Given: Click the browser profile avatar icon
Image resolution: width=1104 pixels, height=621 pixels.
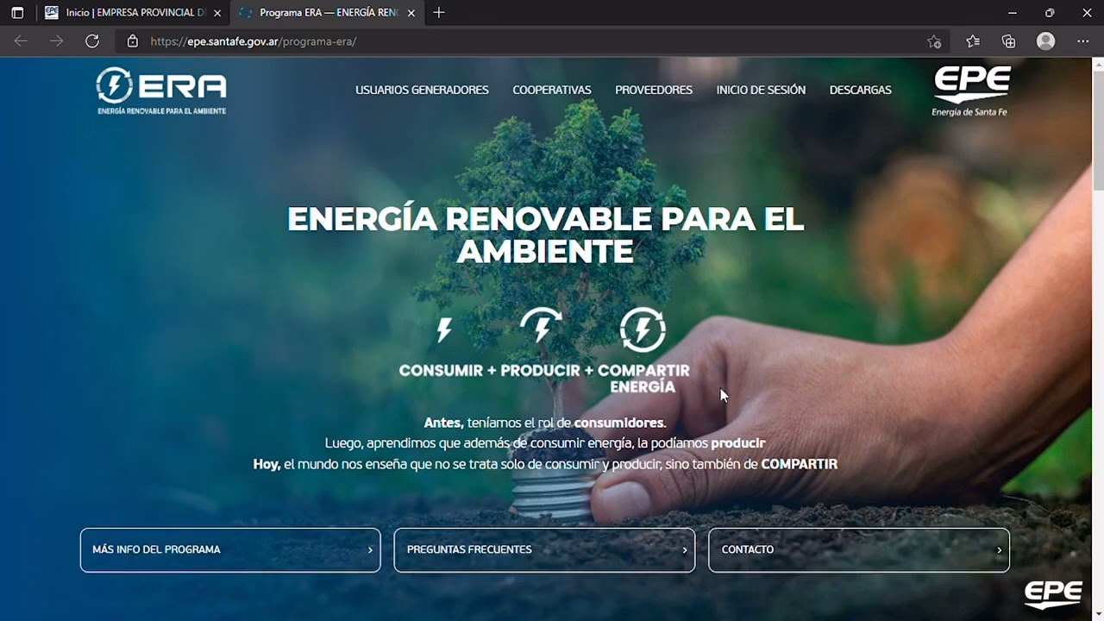Looking at the screenshot, I should 1045,41.
